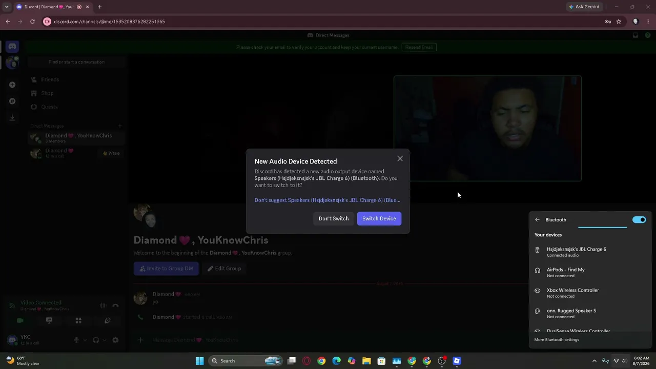
Task: Click the Share Your Screen icon
Action: click(49, 321)
